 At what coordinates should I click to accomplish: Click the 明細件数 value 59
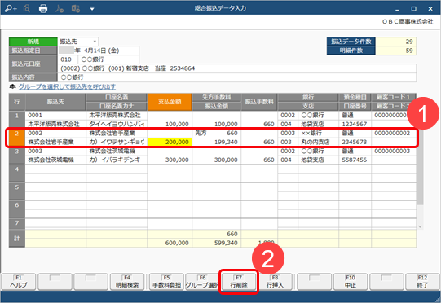click(x=395, y=50)
